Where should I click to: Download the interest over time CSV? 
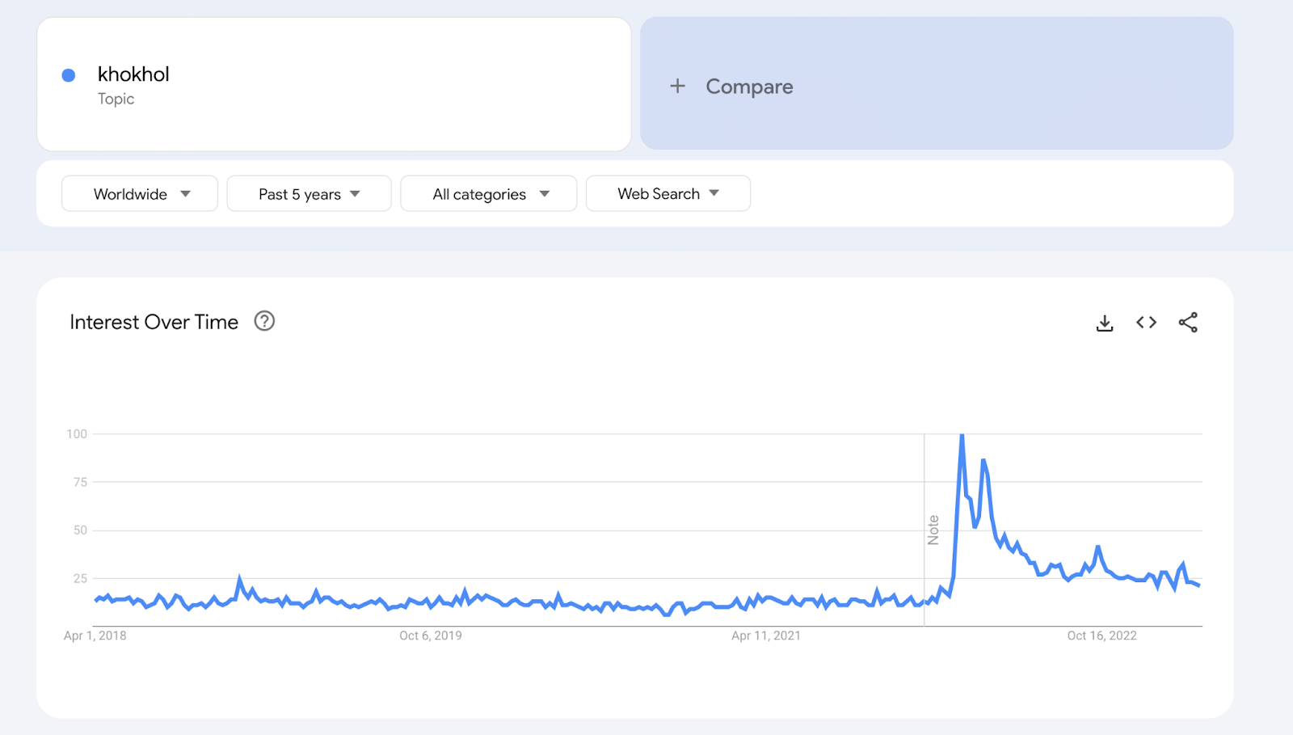(1104, 323)
